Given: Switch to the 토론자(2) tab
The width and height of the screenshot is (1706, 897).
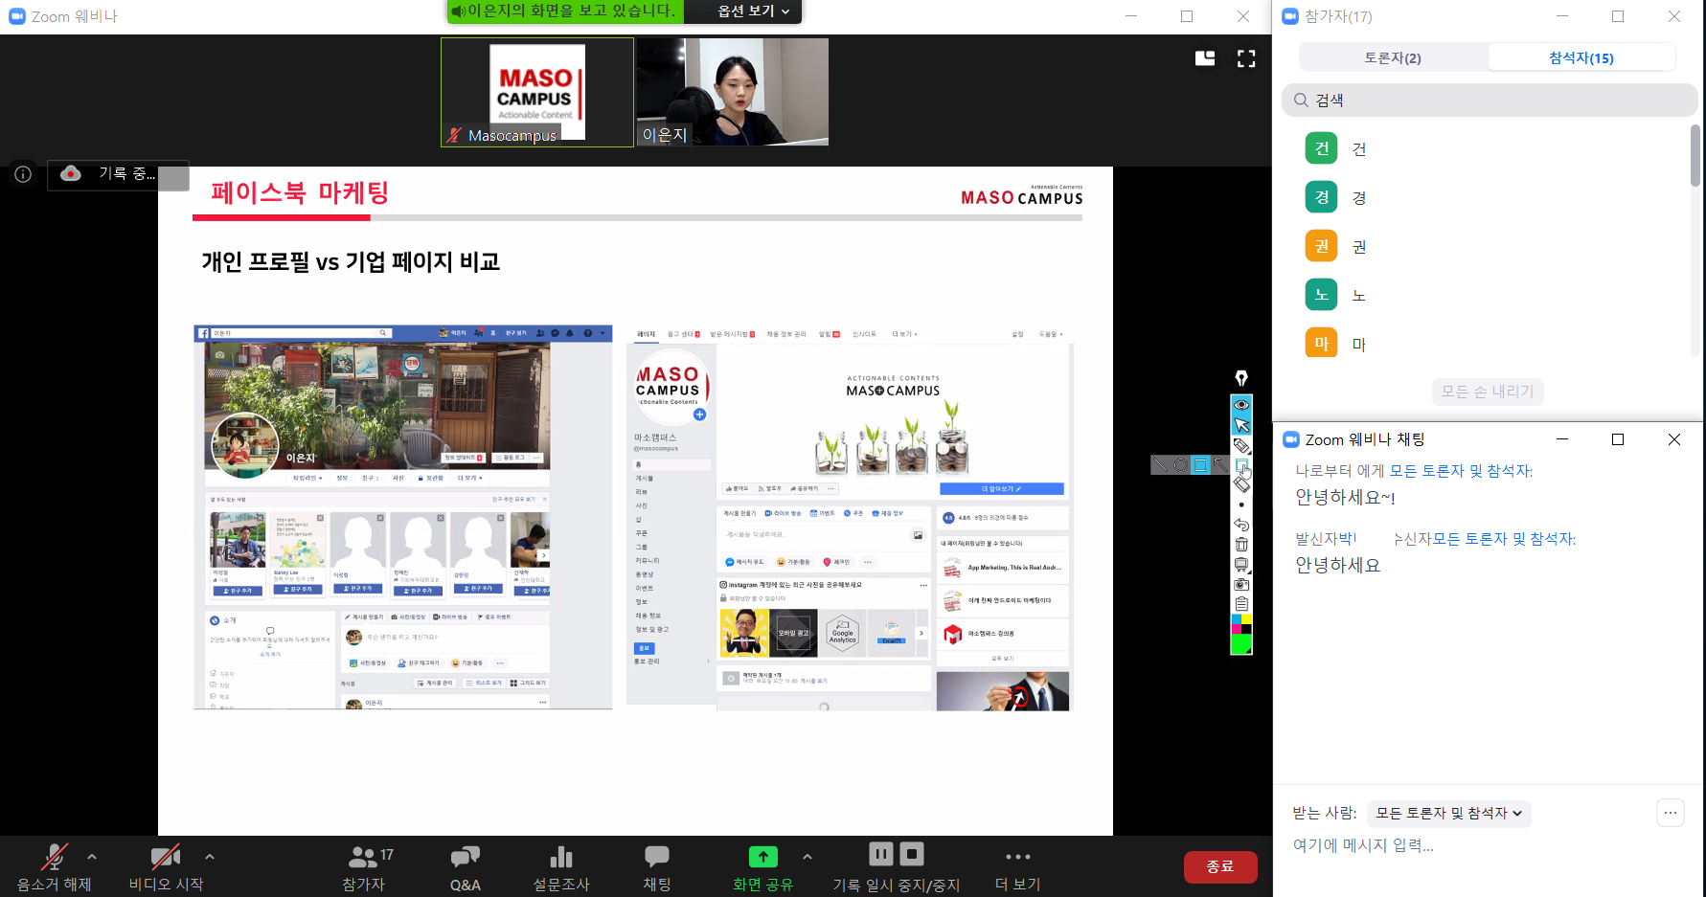Looking at the screenshot, I should tap(1393, 57).
